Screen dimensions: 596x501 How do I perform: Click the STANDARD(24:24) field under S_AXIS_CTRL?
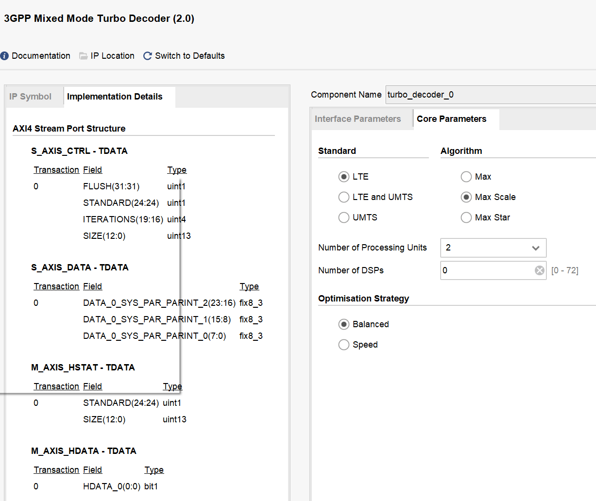pyautogui.click(x=121, y=203)
